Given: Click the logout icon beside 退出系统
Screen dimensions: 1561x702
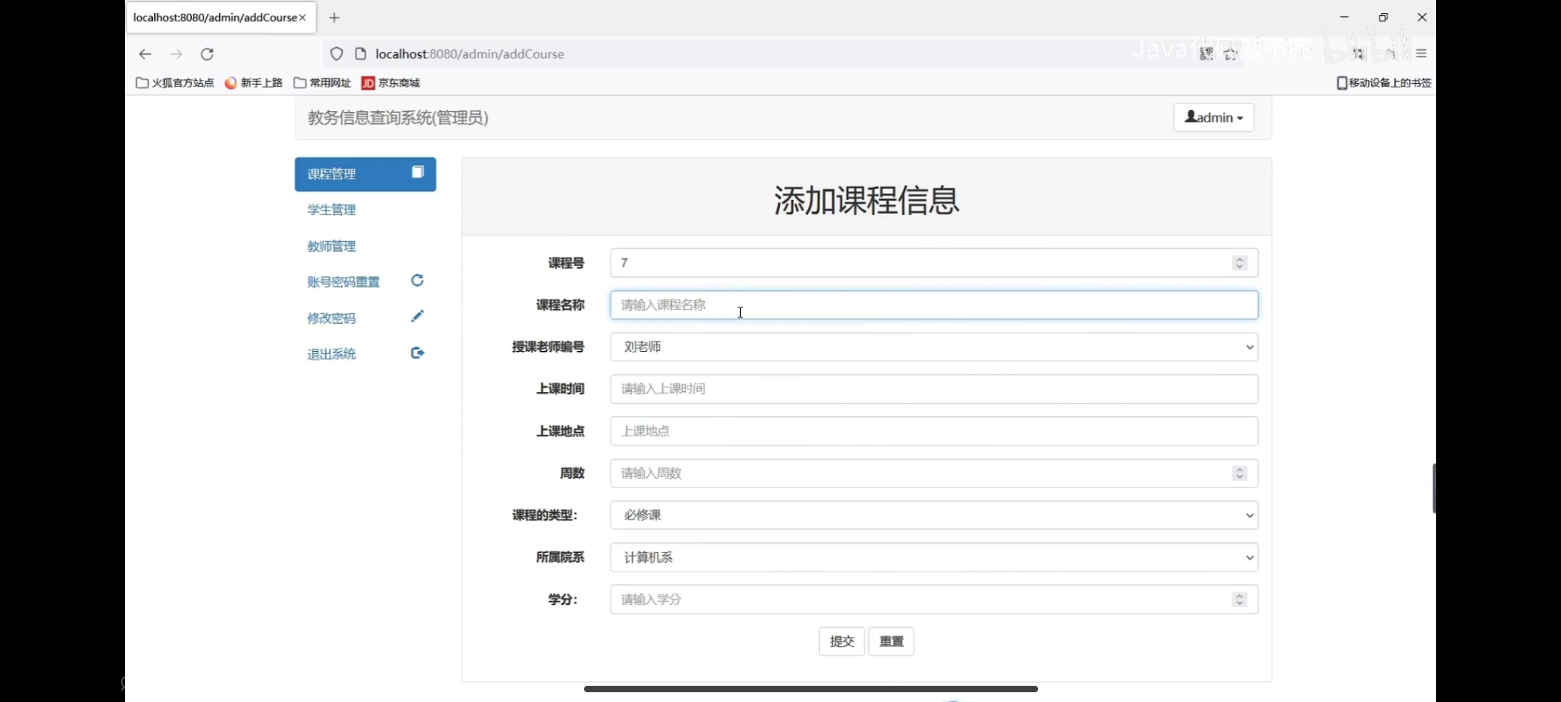Looking at the screenshot, I should pyautogui.click(x=418, y=353).
